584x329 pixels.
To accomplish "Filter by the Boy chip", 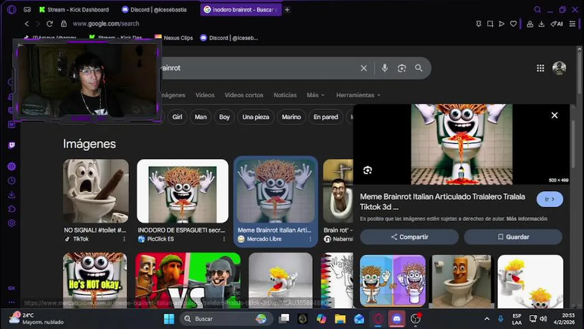I will (x=224, y=117).
